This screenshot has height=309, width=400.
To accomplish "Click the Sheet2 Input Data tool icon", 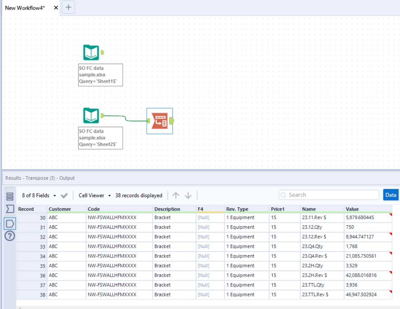I will point(91,116).
